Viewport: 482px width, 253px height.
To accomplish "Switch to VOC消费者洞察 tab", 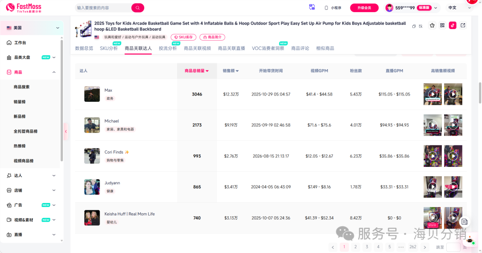I will point(268,49).
